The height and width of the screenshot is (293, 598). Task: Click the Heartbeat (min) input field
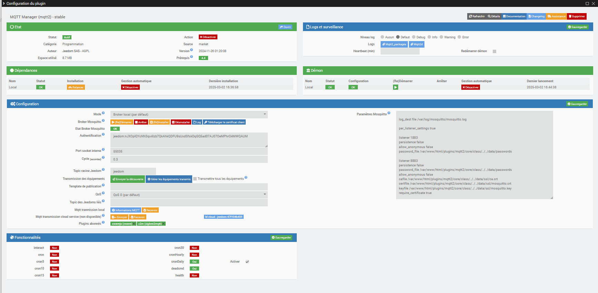click(x=400, y=51)
